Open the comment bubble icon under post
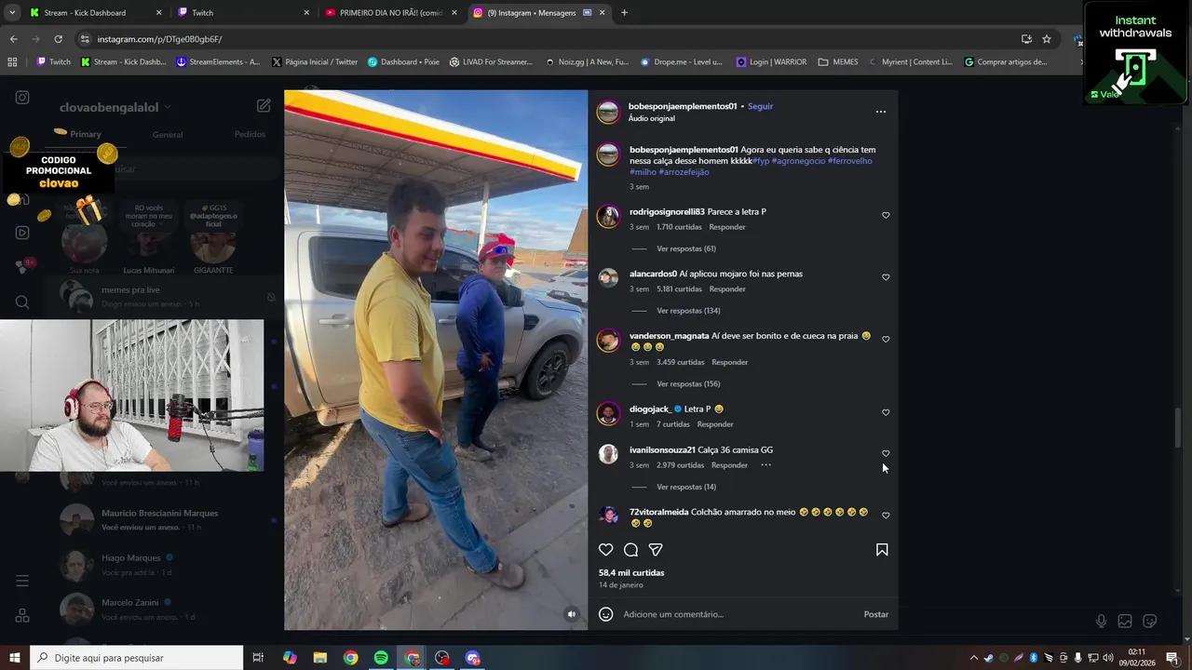Image resolution: width=1192 pixels, height=670 pixels. pos(630,550)
